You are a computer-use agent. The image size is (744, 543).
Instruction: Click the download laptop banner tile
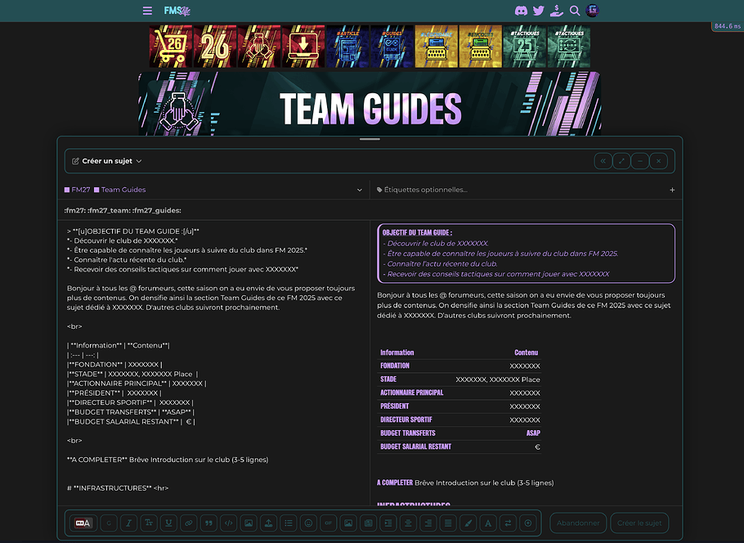(x=303, y=47)
